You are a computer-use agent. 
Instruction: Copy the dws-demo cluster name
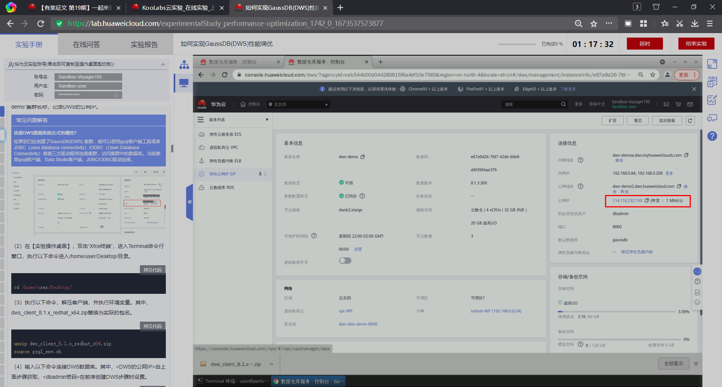tap(363, 157)
